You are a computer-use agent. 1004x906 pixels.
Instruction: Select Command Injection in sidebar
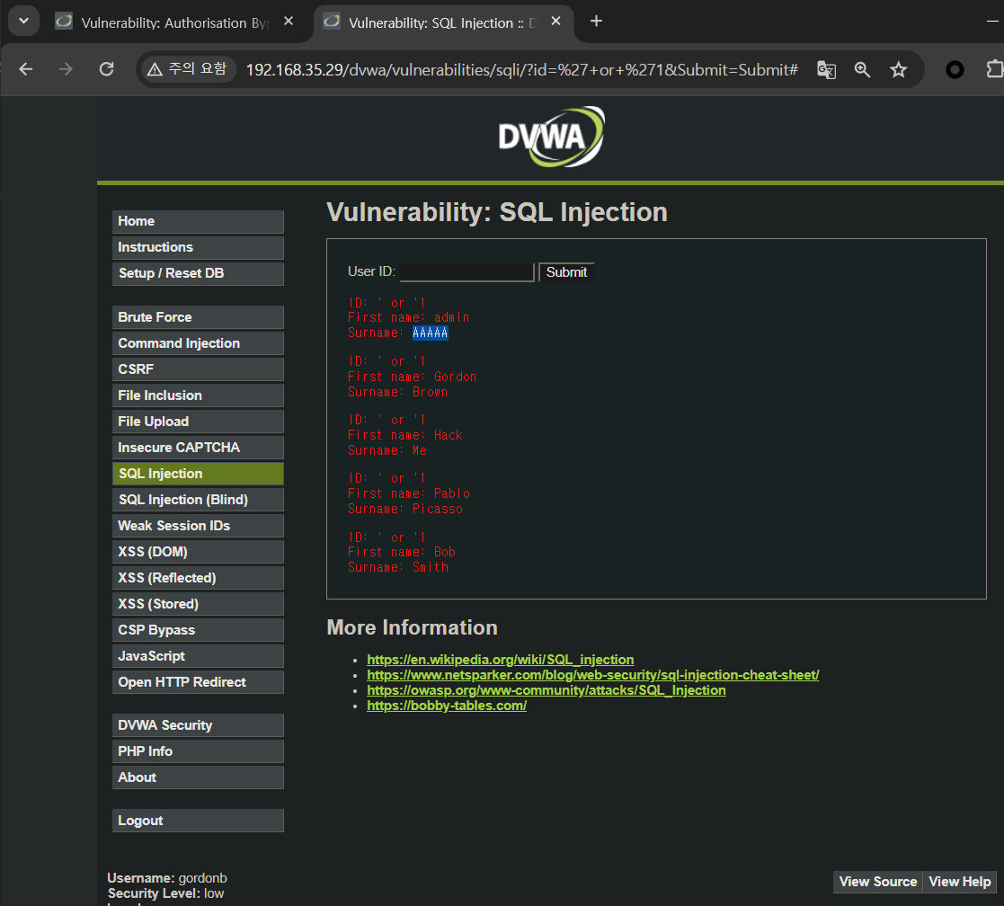[198, 344]
